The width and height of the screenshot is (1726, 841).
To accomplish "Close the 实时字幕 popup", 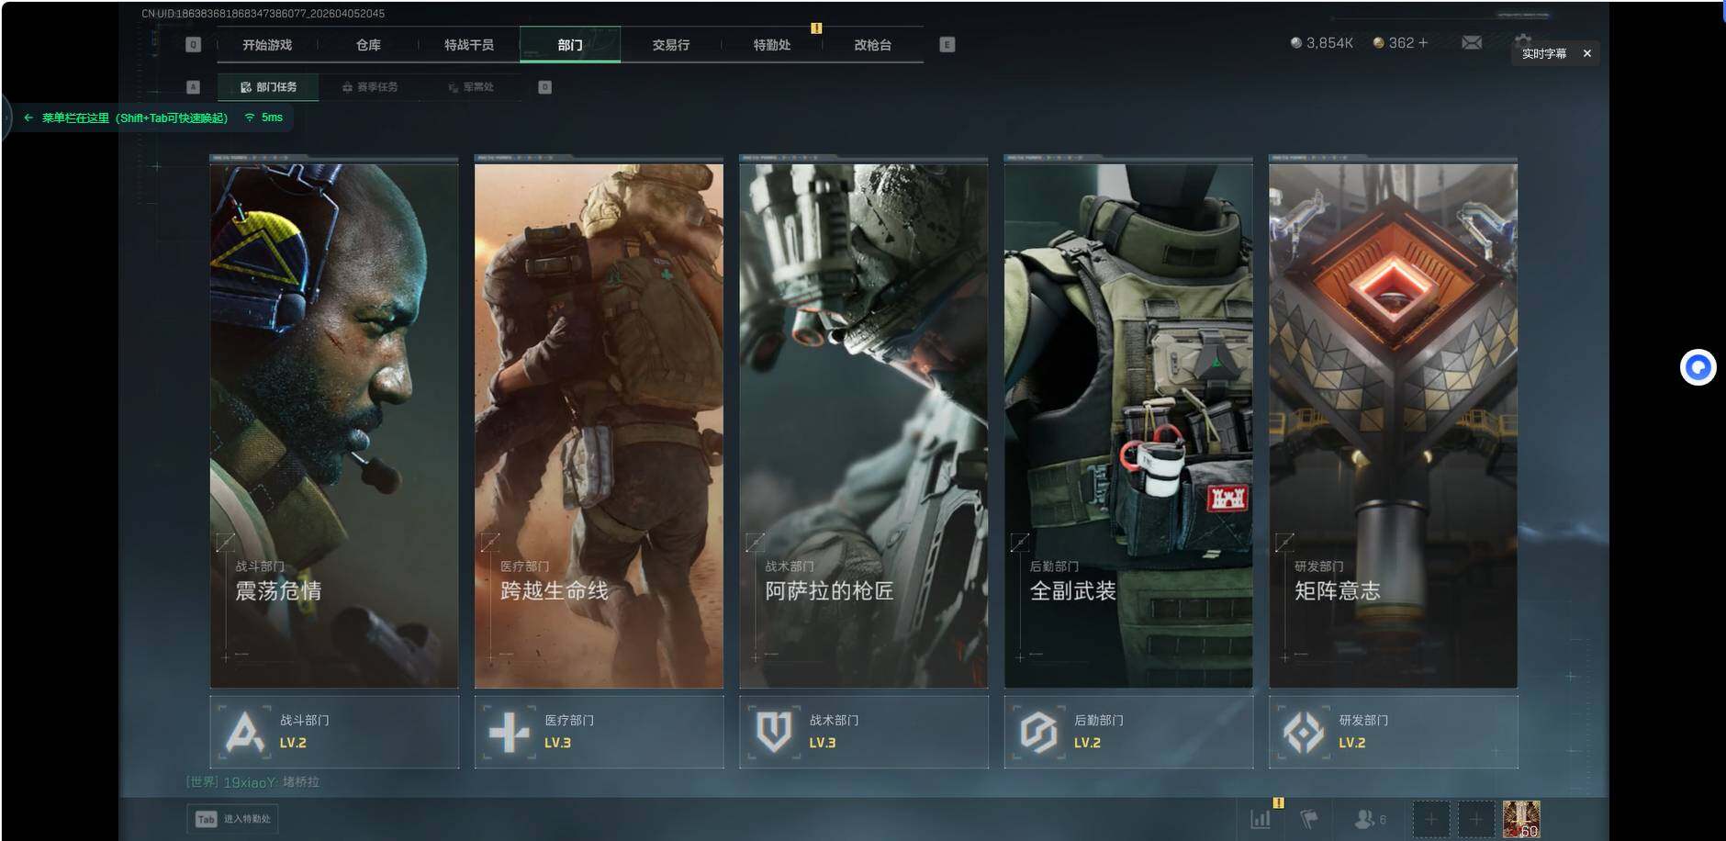I will (1587, 53).
